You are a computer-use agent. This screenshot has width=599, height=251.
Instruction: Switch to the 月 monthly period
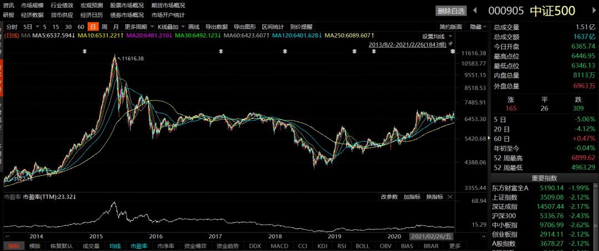click(x=116, y=27)
